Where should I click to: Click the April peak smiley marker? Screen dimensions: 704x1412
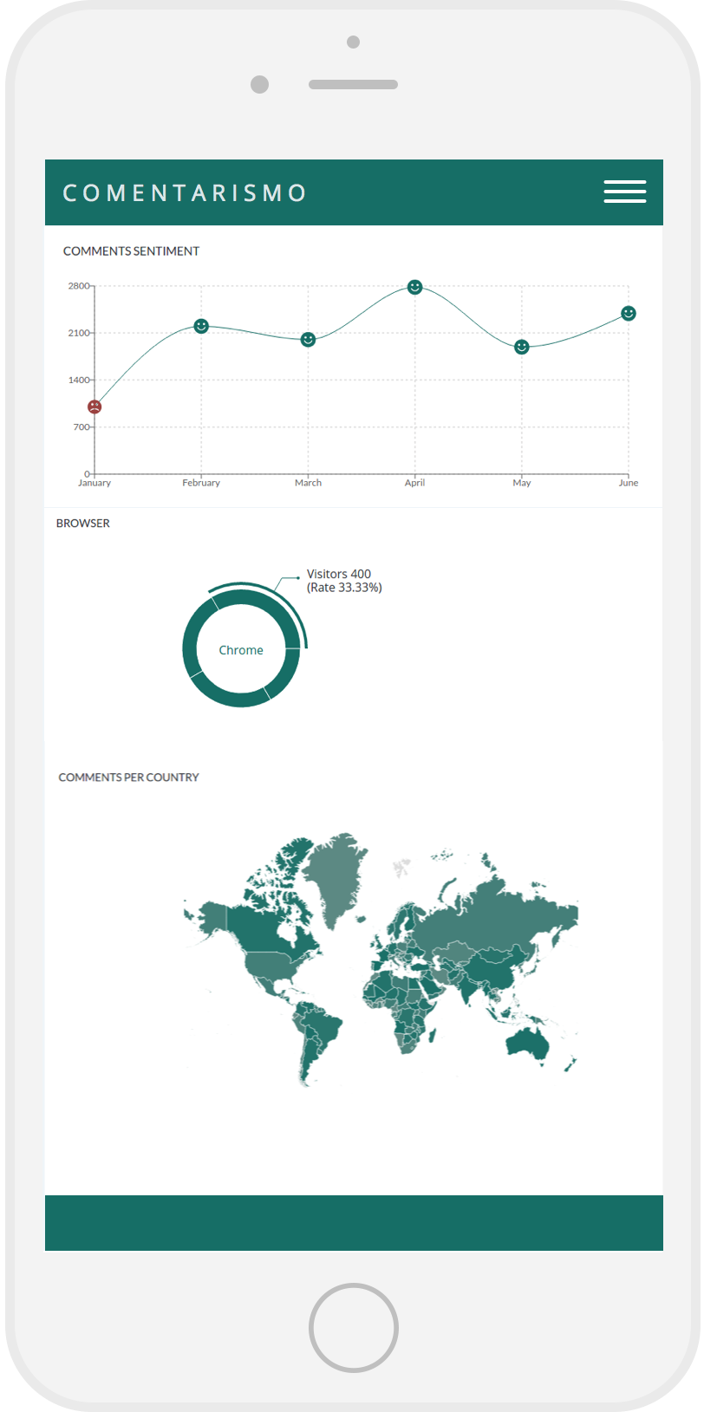tap(414, 287)
